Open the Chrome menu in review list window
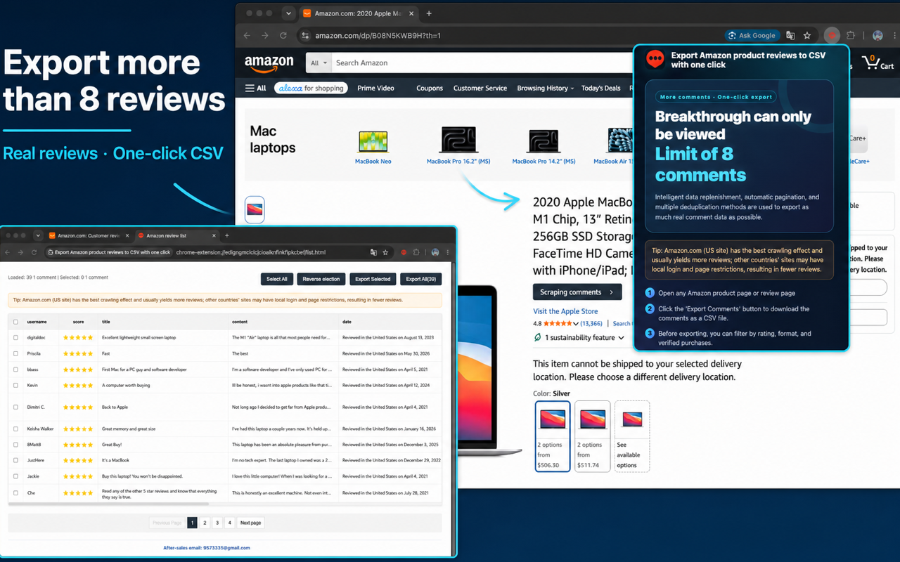Viewport: 900px width, 562px height. [x=448, y=252]
